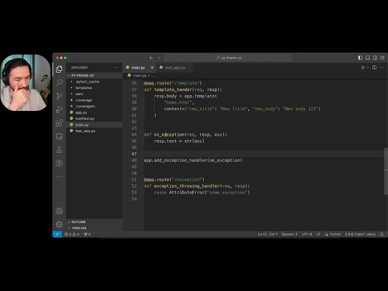Change end of line sequence LF
Image resolution: width=388 pixels, height=291 pixels.
[318, 234]
